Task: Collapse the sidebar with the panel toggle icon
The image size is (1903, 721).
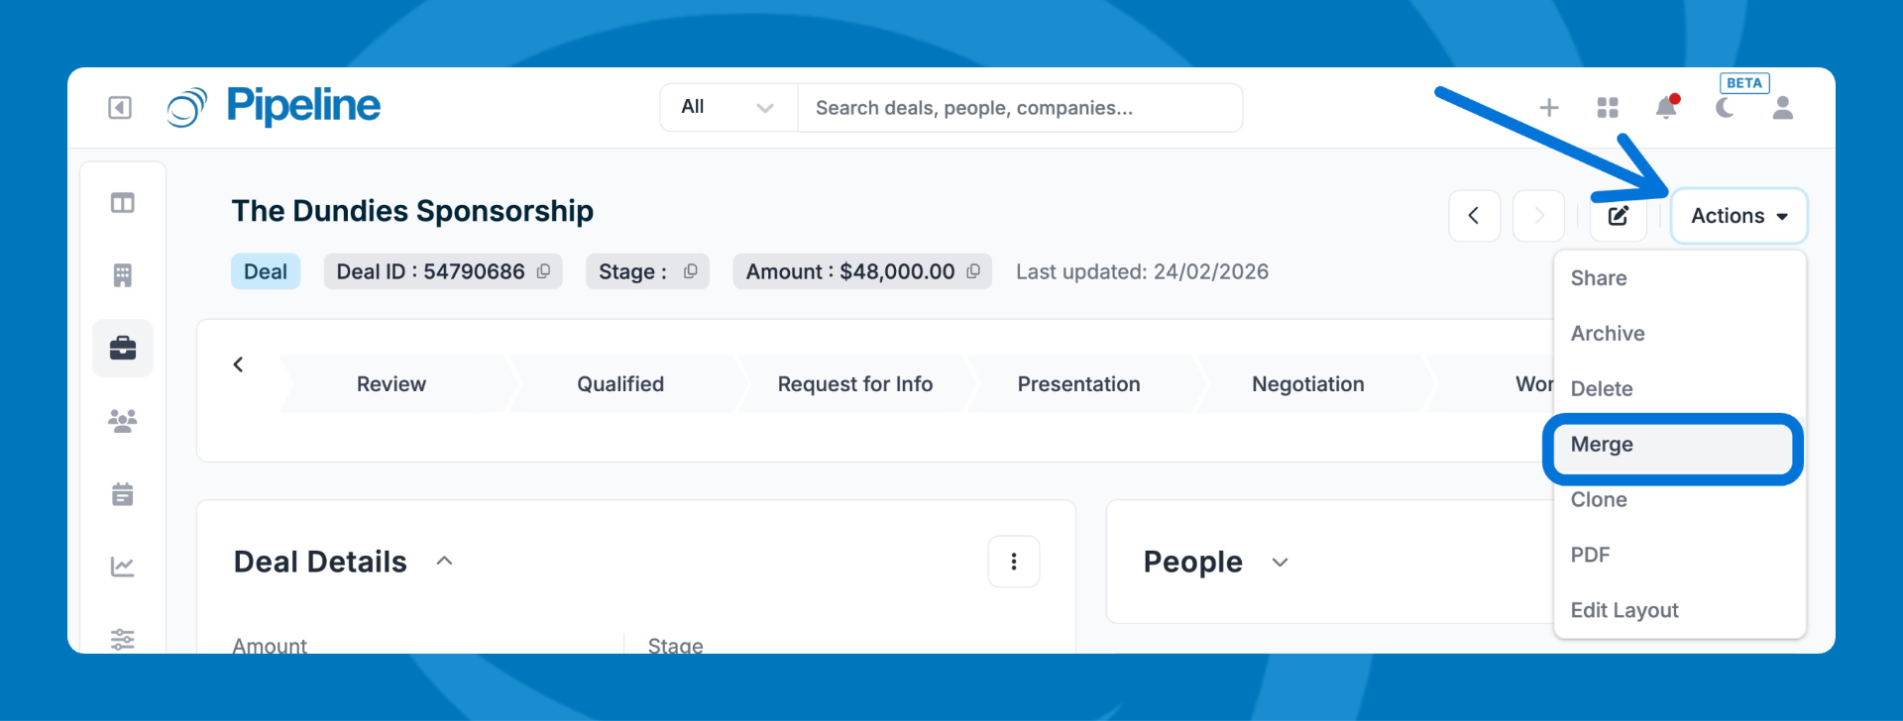Action: click(x=120, y=107)
